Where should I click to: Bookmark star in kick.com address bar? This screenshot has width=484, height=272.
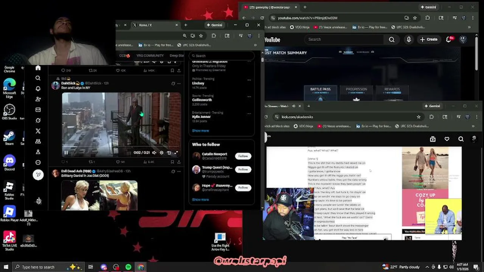click(x=419, y=117)
